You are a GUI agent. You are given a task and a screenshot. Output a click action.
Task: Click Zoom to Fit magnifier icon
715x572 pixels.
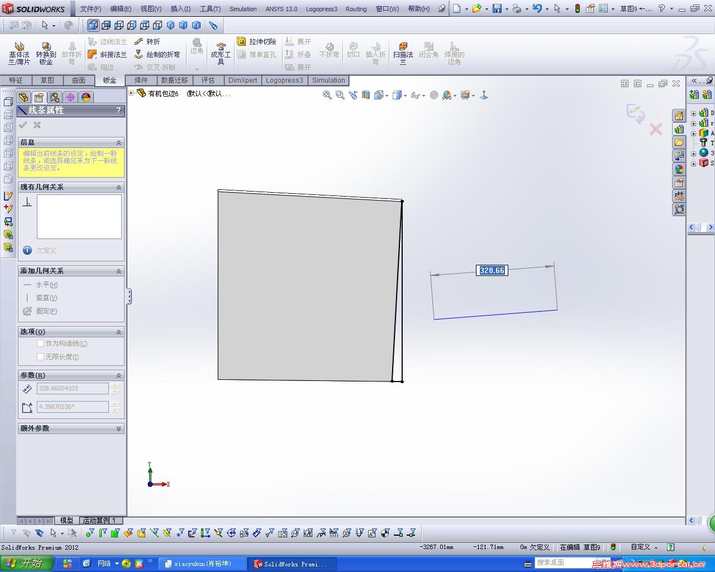(x=327, y=95)
